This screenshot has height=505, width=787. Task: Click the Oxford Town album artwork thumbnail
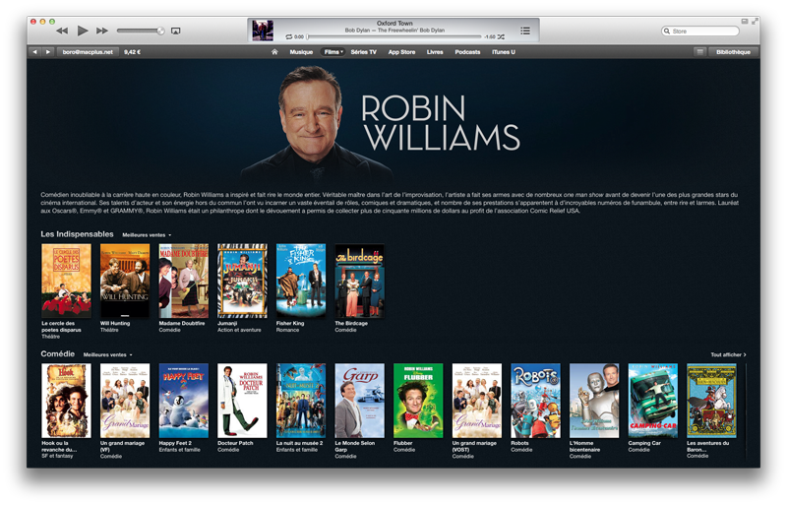click(263, 31)
